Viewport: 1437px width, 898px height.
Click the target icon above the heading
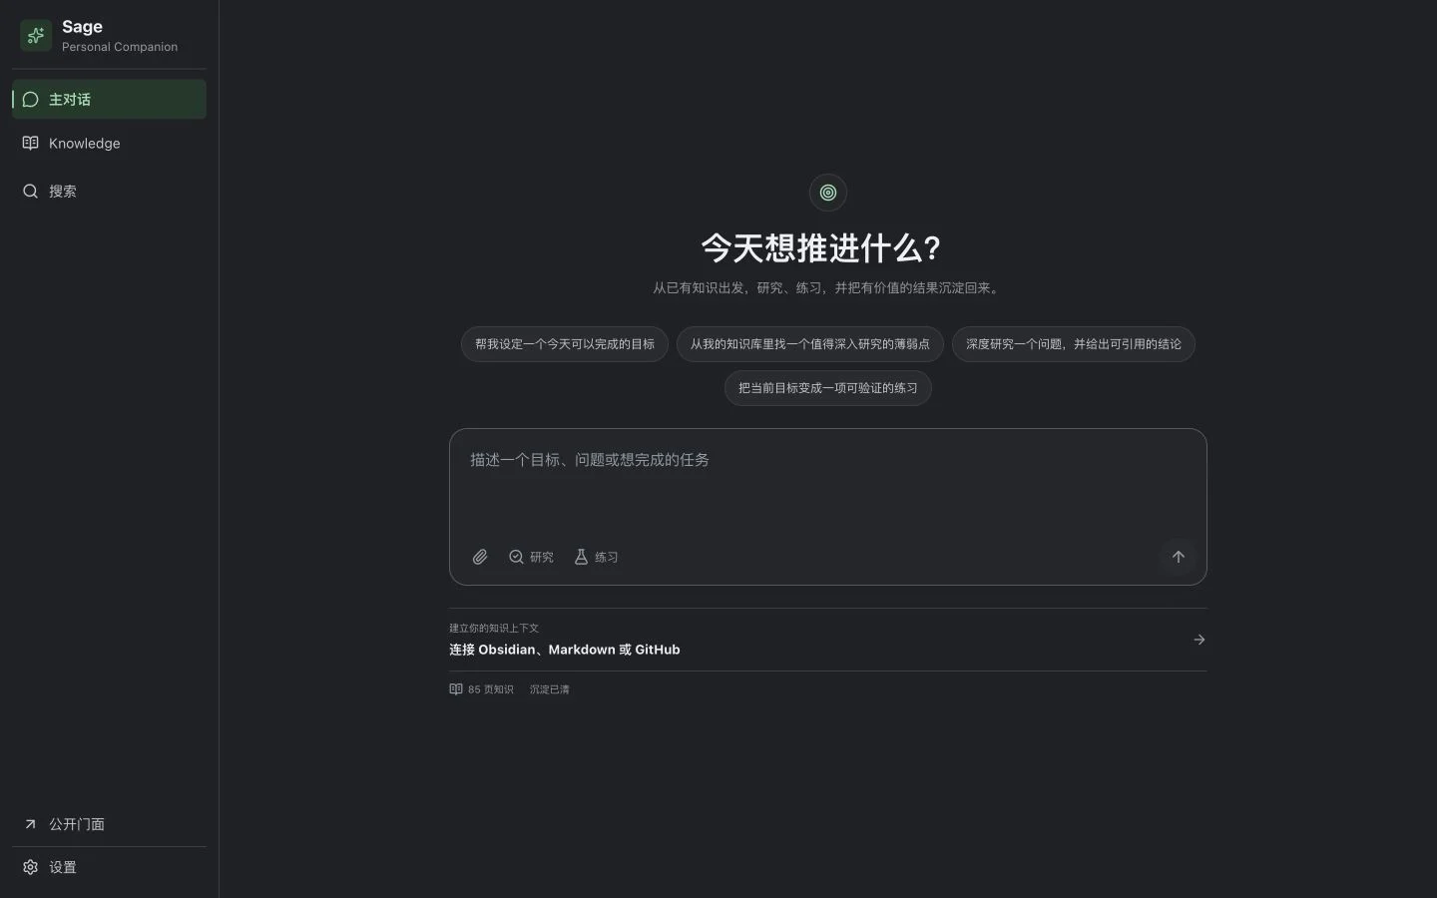coord(827,193)
